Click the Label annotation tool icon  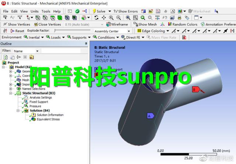point(5,18)
